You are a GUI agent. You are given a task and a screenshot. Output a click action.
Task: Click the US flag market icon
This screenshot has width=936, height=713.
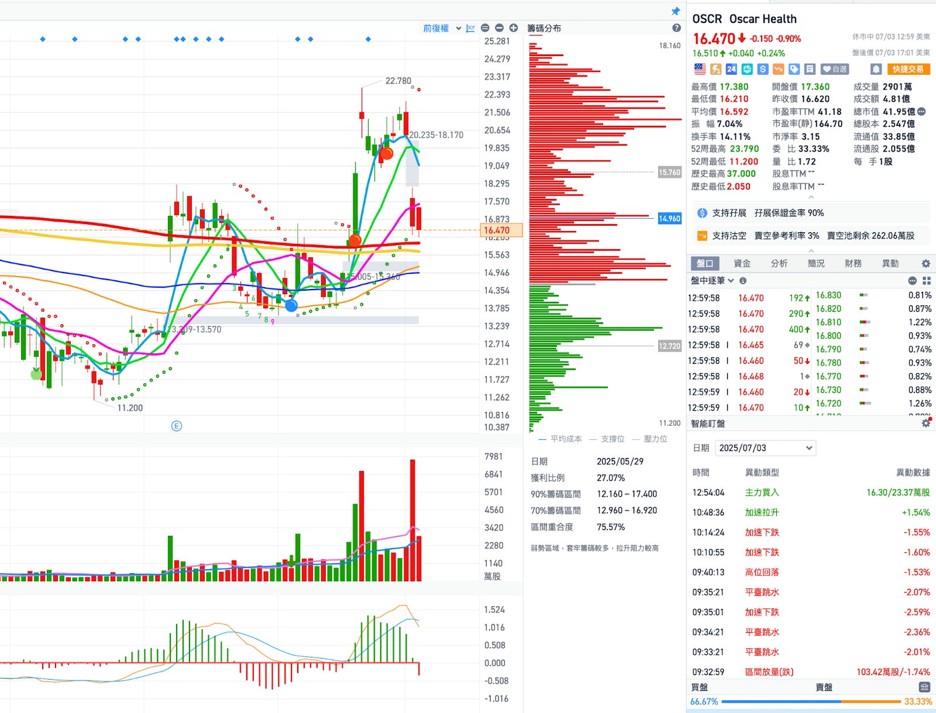click(700, 69)
